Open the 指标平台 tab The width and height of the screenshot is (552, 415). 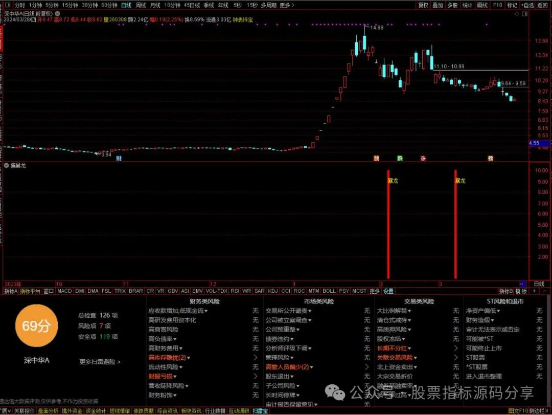click(x=30, y=291)
